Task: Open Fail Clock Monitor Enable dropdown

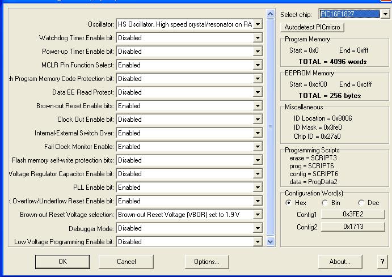Action: [x=189, y=147]
